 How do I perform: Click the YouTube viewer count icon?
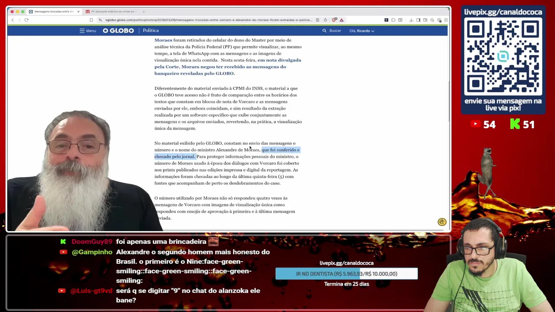(x=476, y=124)
